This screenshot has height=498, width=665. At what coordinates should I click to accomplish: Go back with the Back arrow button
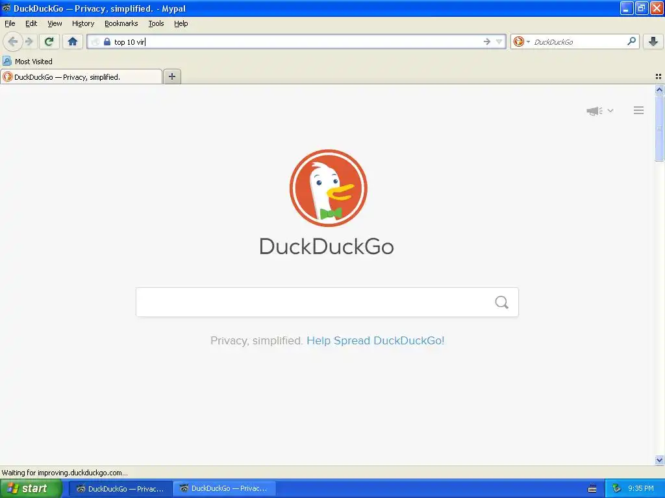point(13,41)
